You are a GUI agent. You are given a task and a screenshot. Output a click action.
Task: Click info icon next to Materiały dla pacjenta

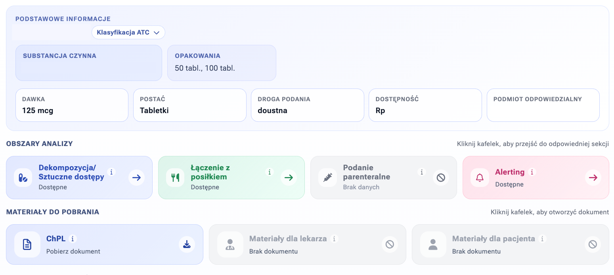point(543,238)
